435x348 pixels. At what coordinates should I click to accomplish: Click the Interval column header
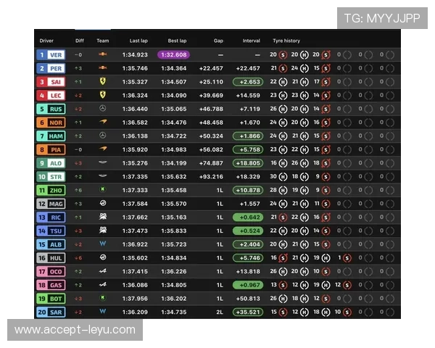251,41
